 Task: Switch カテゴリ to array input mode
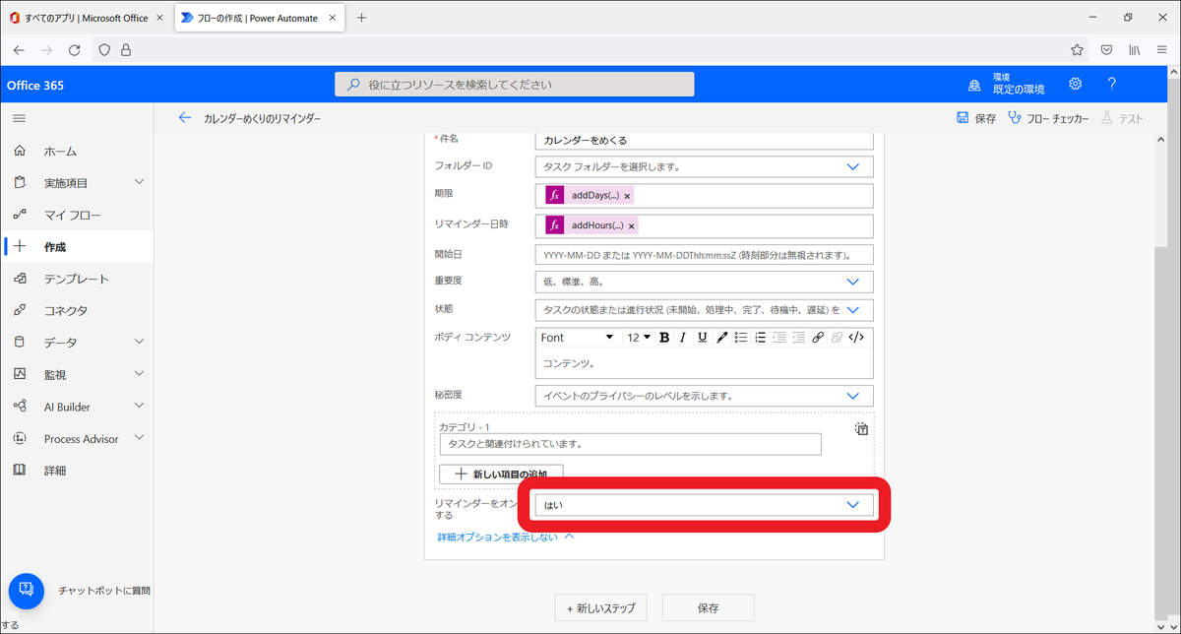[860, 429]
